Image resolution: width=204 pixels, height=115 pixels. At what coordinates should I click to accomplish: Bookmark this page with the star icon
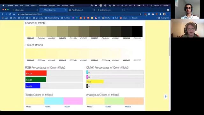point(141,14)
